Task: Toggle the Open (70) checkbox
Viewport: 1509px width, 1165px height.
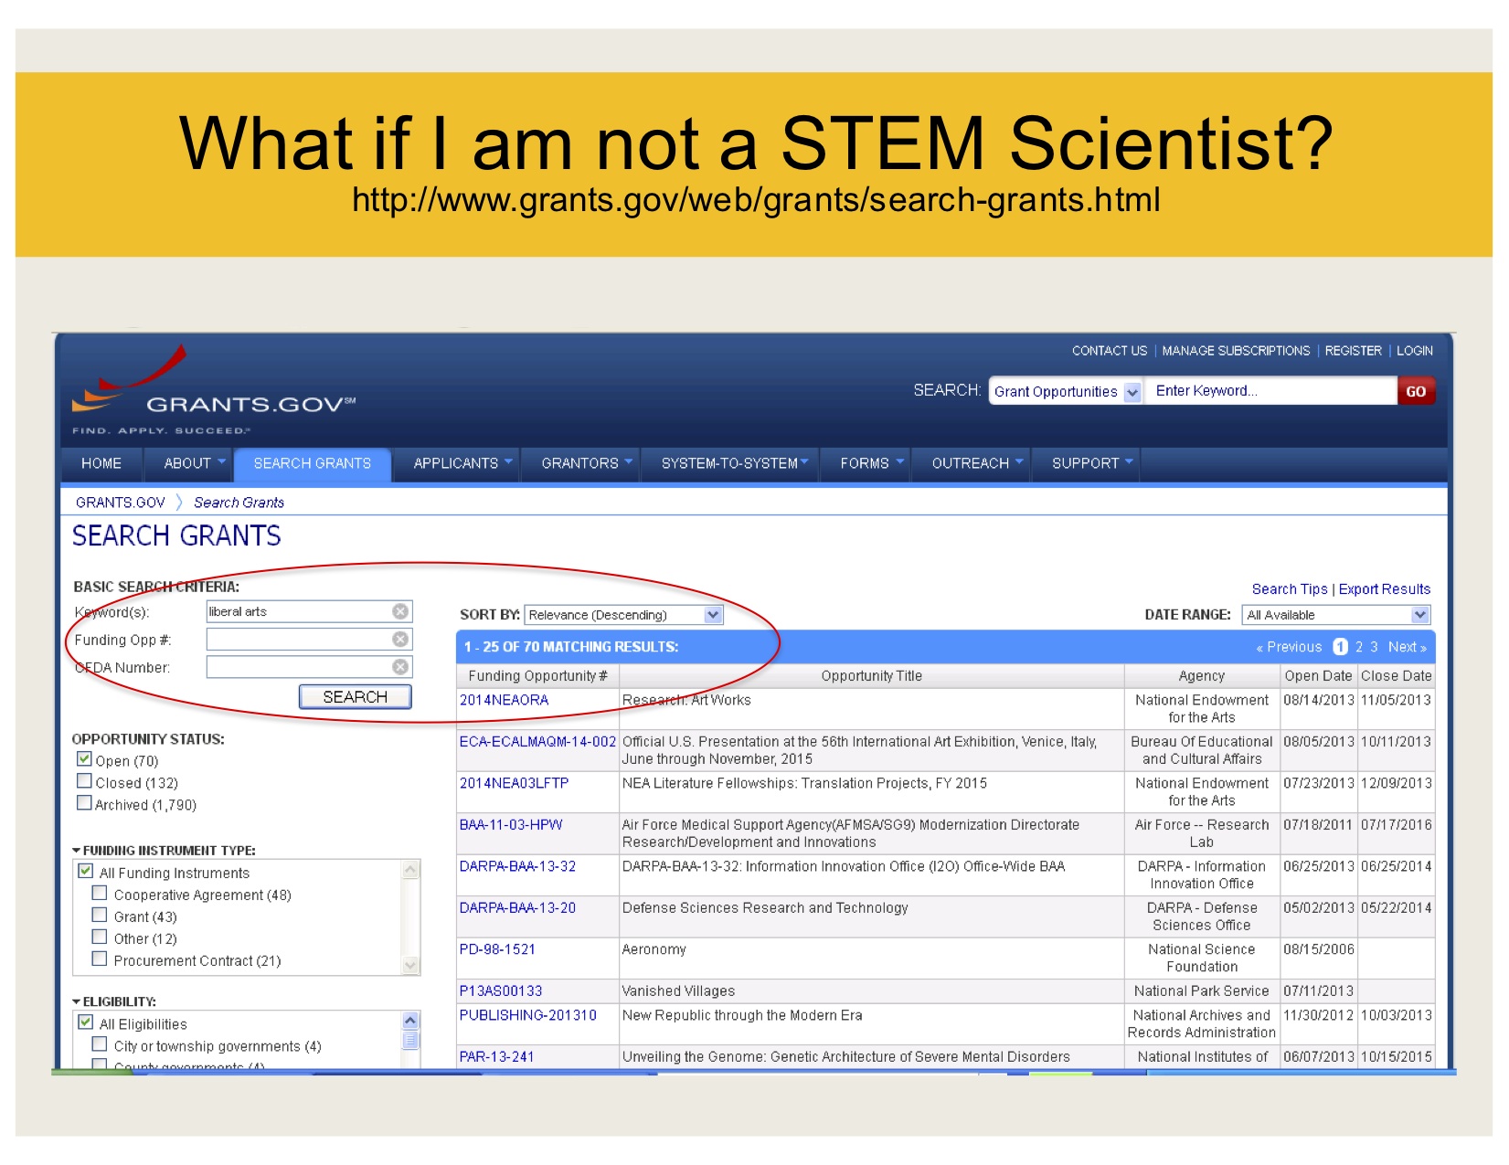Action: pos(85,759)
